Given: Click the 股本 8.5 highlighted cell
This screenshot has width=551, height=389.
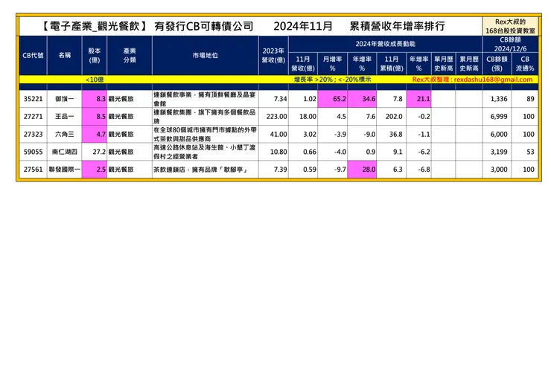Looking at the screenshot, I should coord(94,116).
